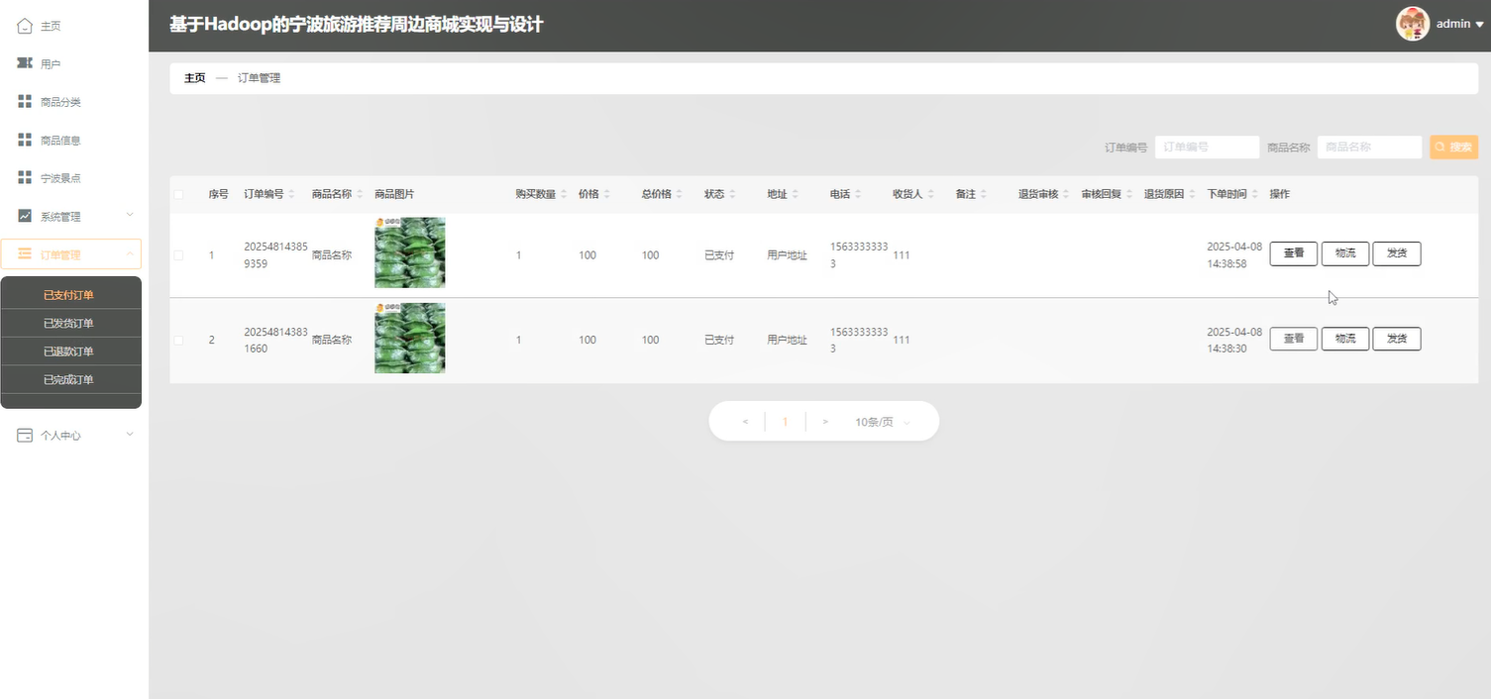Select 已退款订单 submenu item
The height and width of the screenshot is (699, 1491).
[x=71, y=351]
